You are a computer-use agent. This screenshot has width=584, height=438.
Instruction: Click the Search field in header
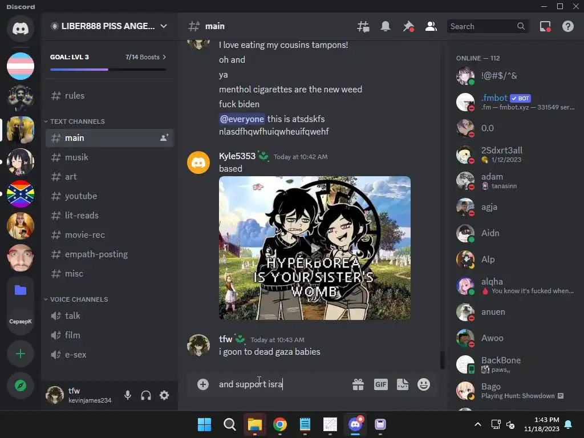488,26
